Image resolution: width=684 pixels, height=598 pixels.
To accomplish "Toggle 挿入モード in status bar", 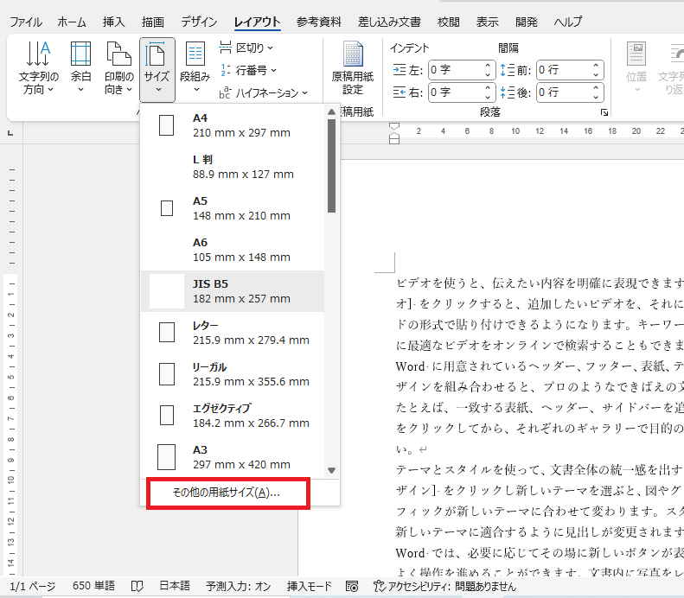I will click(x=309, y=586).
